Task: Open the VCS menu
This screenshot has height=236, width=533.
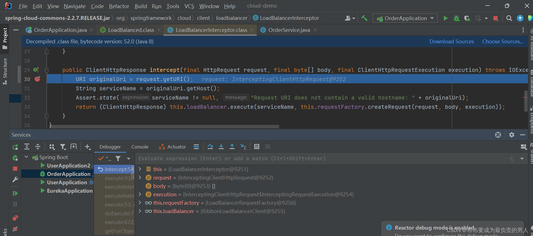Action: pyautogui.click(x=189, y=6)
